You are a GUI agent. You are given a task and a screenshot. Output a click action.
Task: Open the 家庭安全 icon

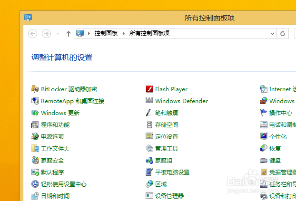(x=35, y=160)
